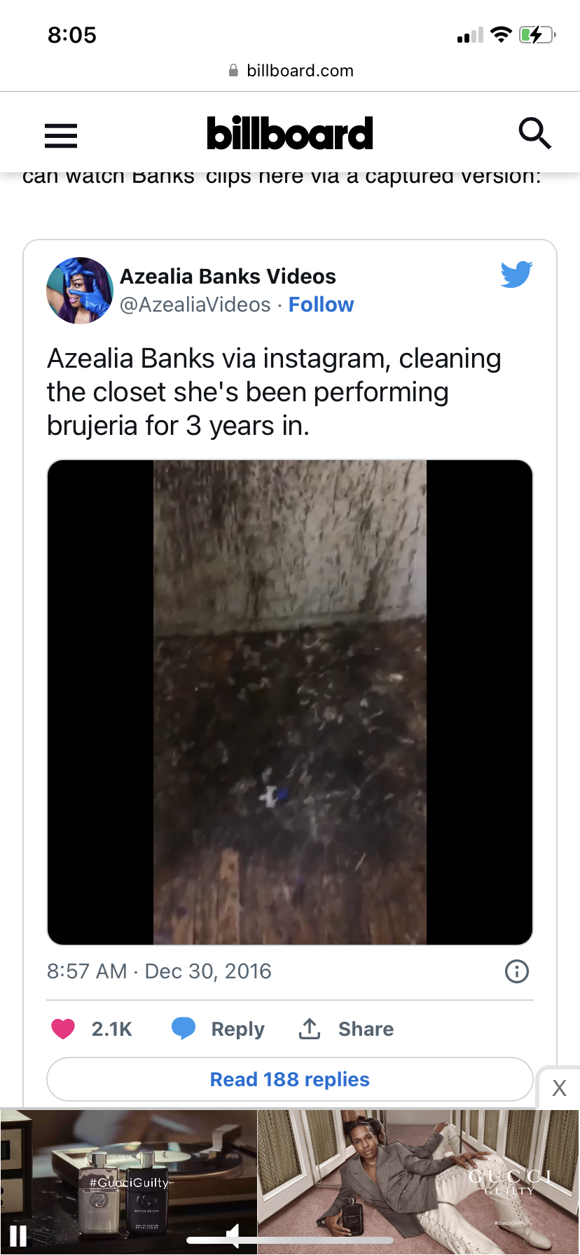Tap the share upload arrow icon
The width and height of the screenshot is (580, 1255).
coord(310,1028)
